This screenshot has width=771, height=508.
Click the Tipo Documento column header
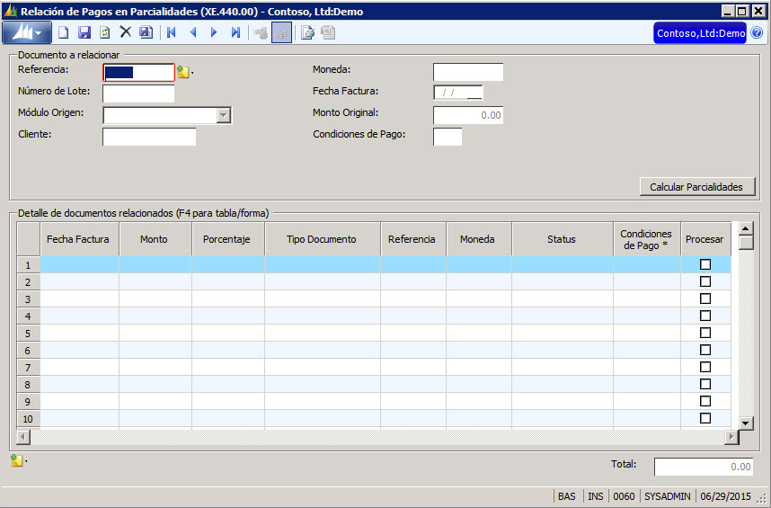[322, 239]
